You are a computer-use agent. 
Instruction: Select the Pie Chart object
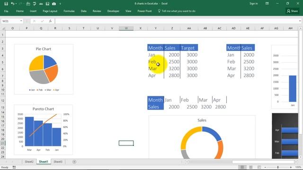click(44, 69)
